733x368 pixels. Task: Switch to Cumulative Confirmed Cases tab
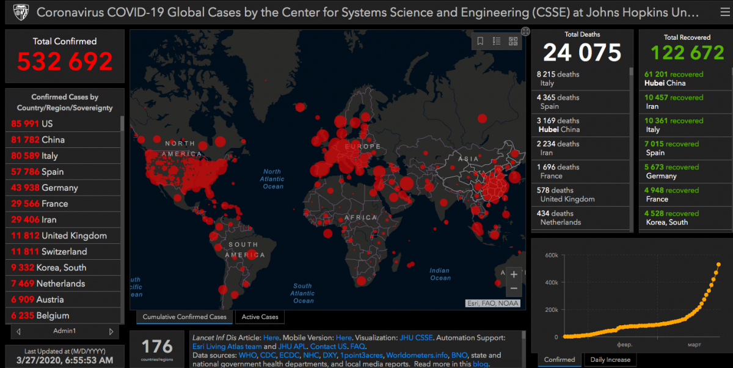184,317
